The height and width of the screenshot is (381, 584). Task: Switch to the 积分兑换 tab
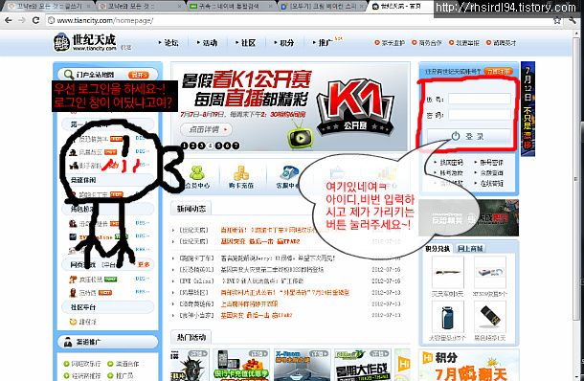[438, 248]
